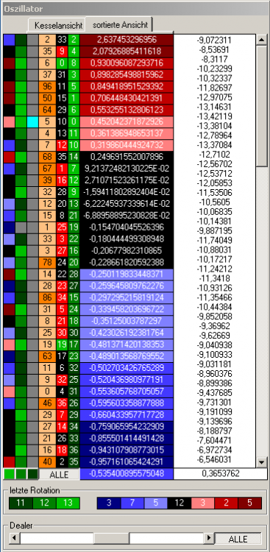270x552 pixels.
Task: Select the sortierte Ansicht tab
Action: (x=118, y=25)
